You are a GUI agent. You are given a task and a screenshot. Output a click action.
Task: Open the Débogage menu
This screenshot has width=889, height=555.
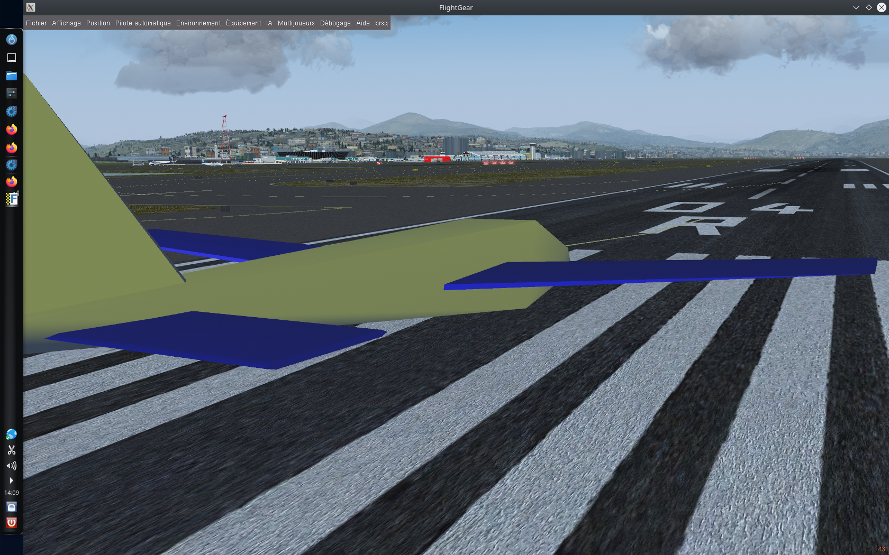click(x=335, y=23)
